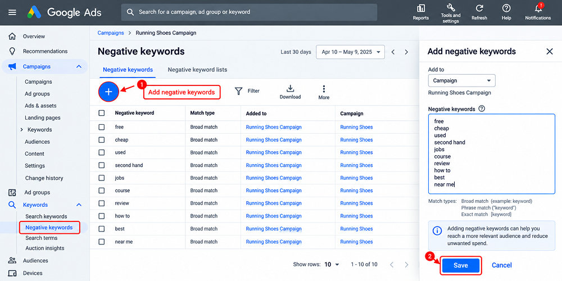Viewport: 562px width, 281px height.
Task: Open Search keywords in sidebar
Action: [46, 216]
